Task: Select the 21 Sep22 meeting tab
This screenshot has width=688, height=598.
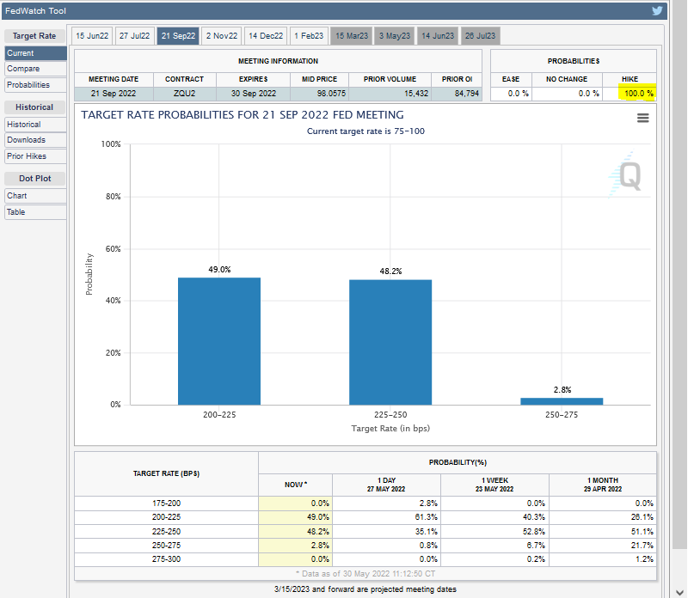Action: (178, 36)
